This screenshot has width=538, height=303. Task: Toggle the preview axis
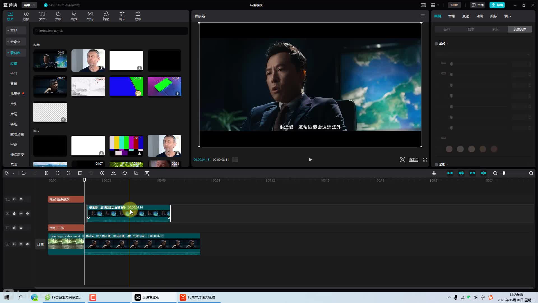[484, 173]
